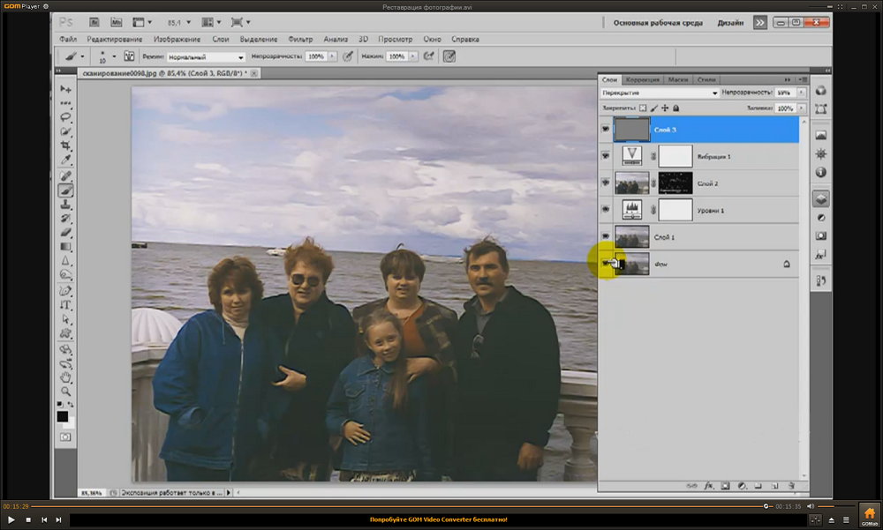Toggle eye icon for Уровни 1 layer
The image size is (883, 530).
click(x=605, y=209)
